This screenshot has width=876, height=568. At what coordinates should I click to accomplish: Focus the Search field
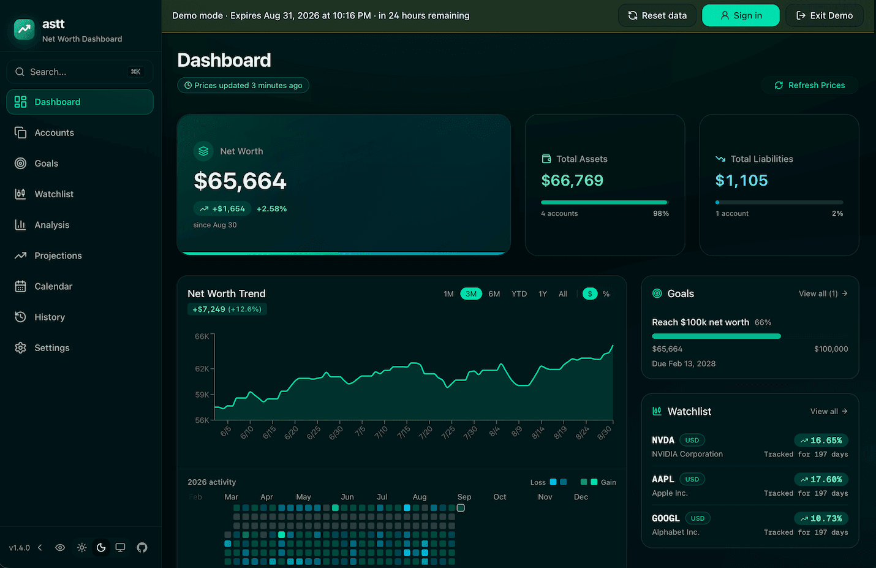pyautogui.click(x=80, y=72)
